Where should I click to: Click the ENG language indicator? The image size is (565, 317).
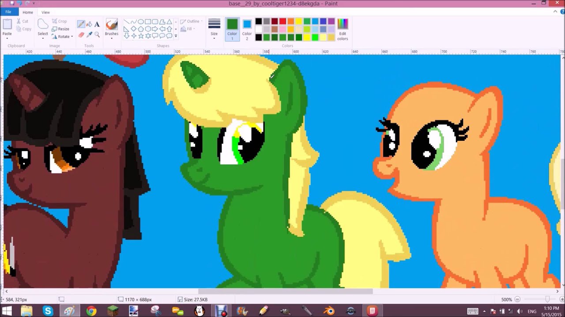[x=532, y=311]
